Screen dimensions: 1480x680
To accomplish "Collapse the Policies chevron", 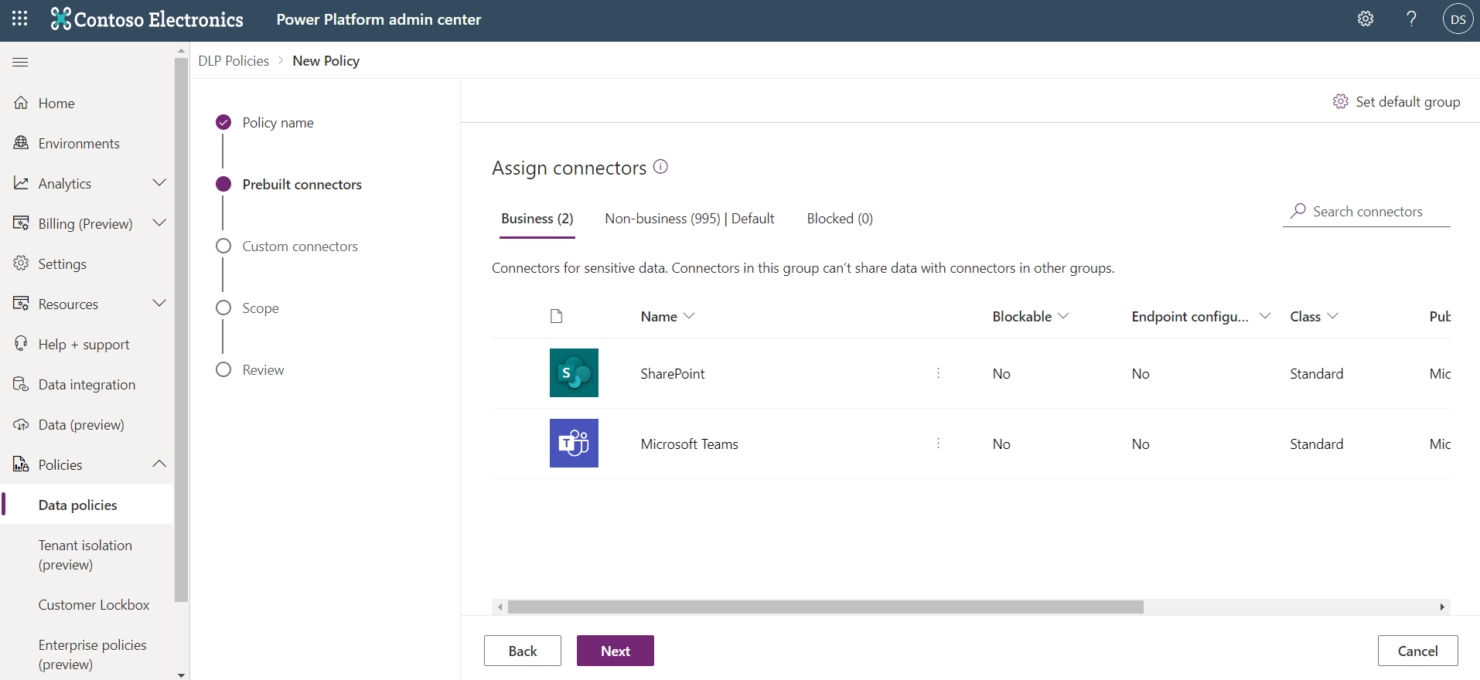I will point(159,464).
